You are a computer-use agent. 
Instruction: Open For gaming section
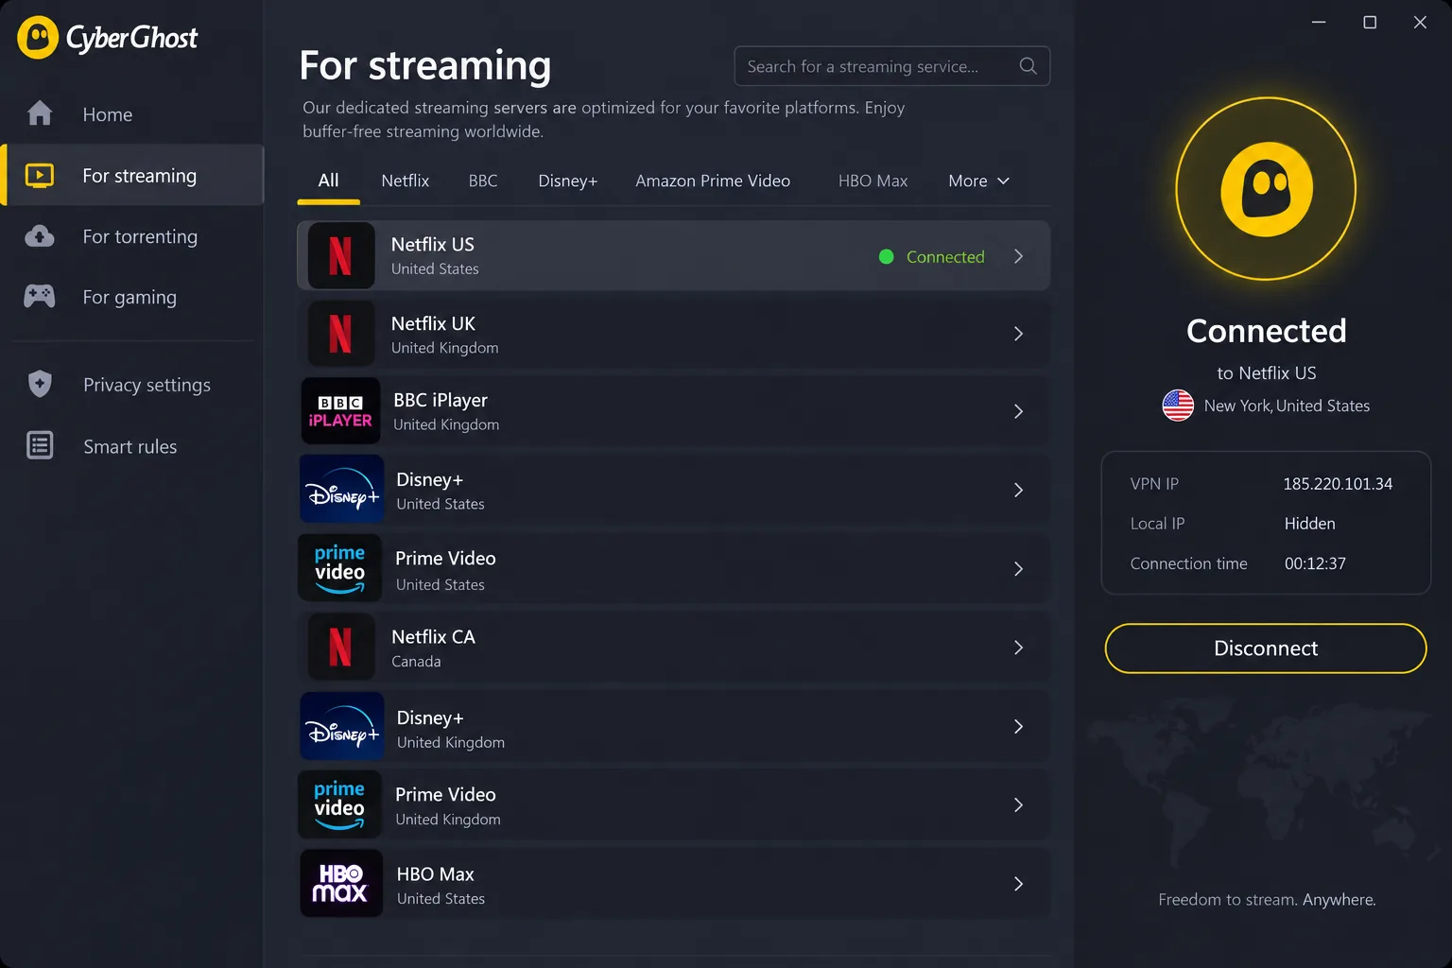(x=130, y=297)
